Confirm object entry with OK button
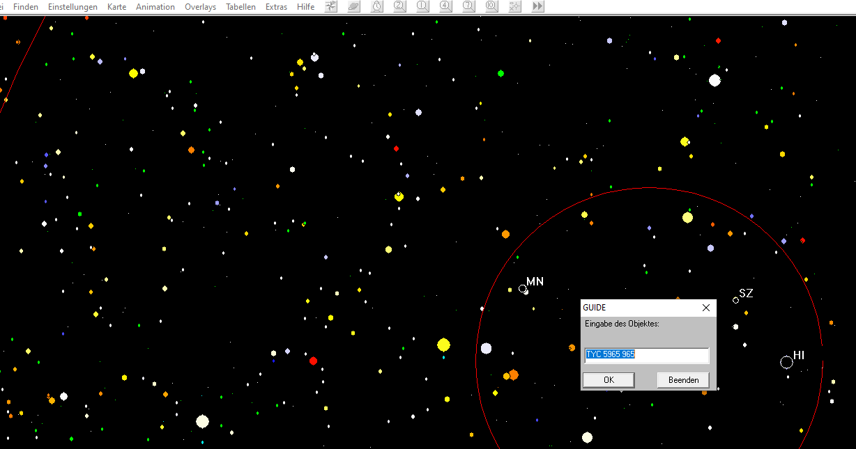Screen dimensions: 856x449 [609, 380]
